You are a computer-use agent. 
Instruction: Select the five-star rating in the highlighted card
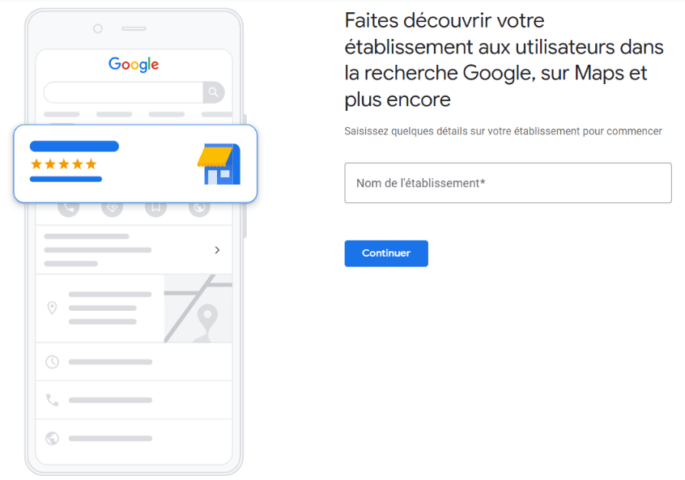pos(63,164)
